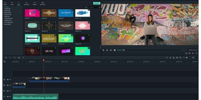Play the video in the preview

[111, 50]
